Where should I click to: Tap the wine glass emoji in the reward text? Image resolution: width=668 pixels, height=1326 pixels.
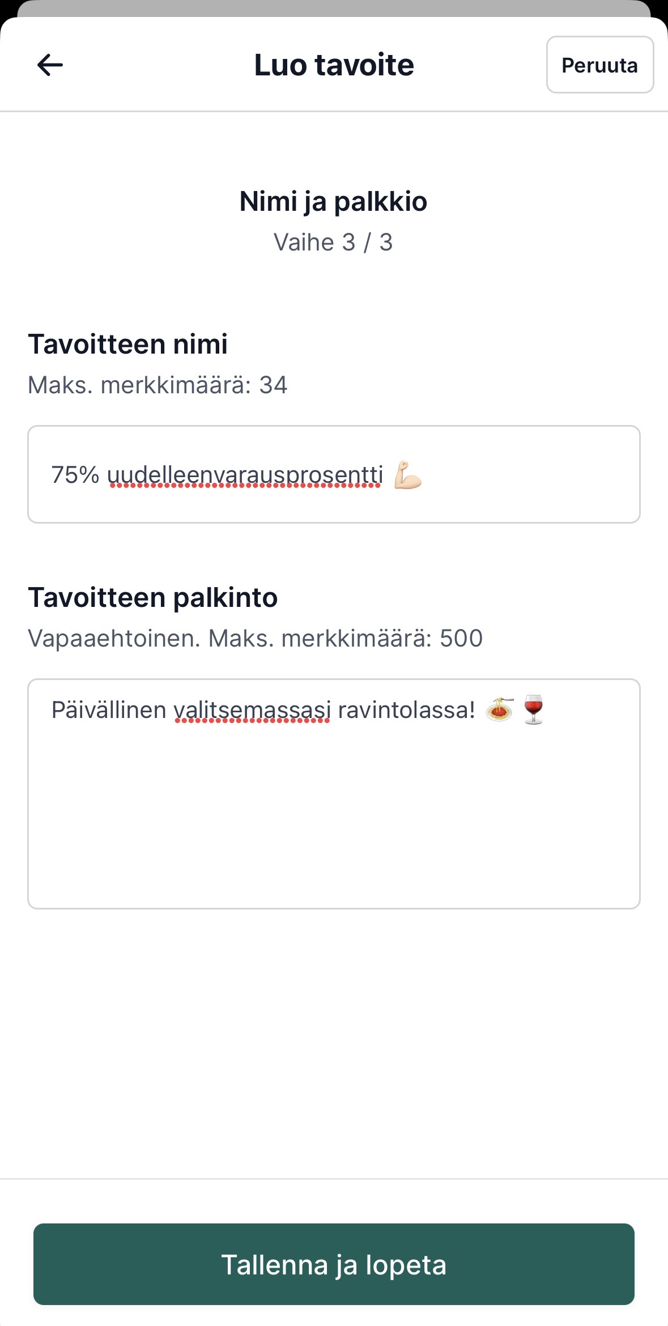pyautogui.click(x=534, y=708)
